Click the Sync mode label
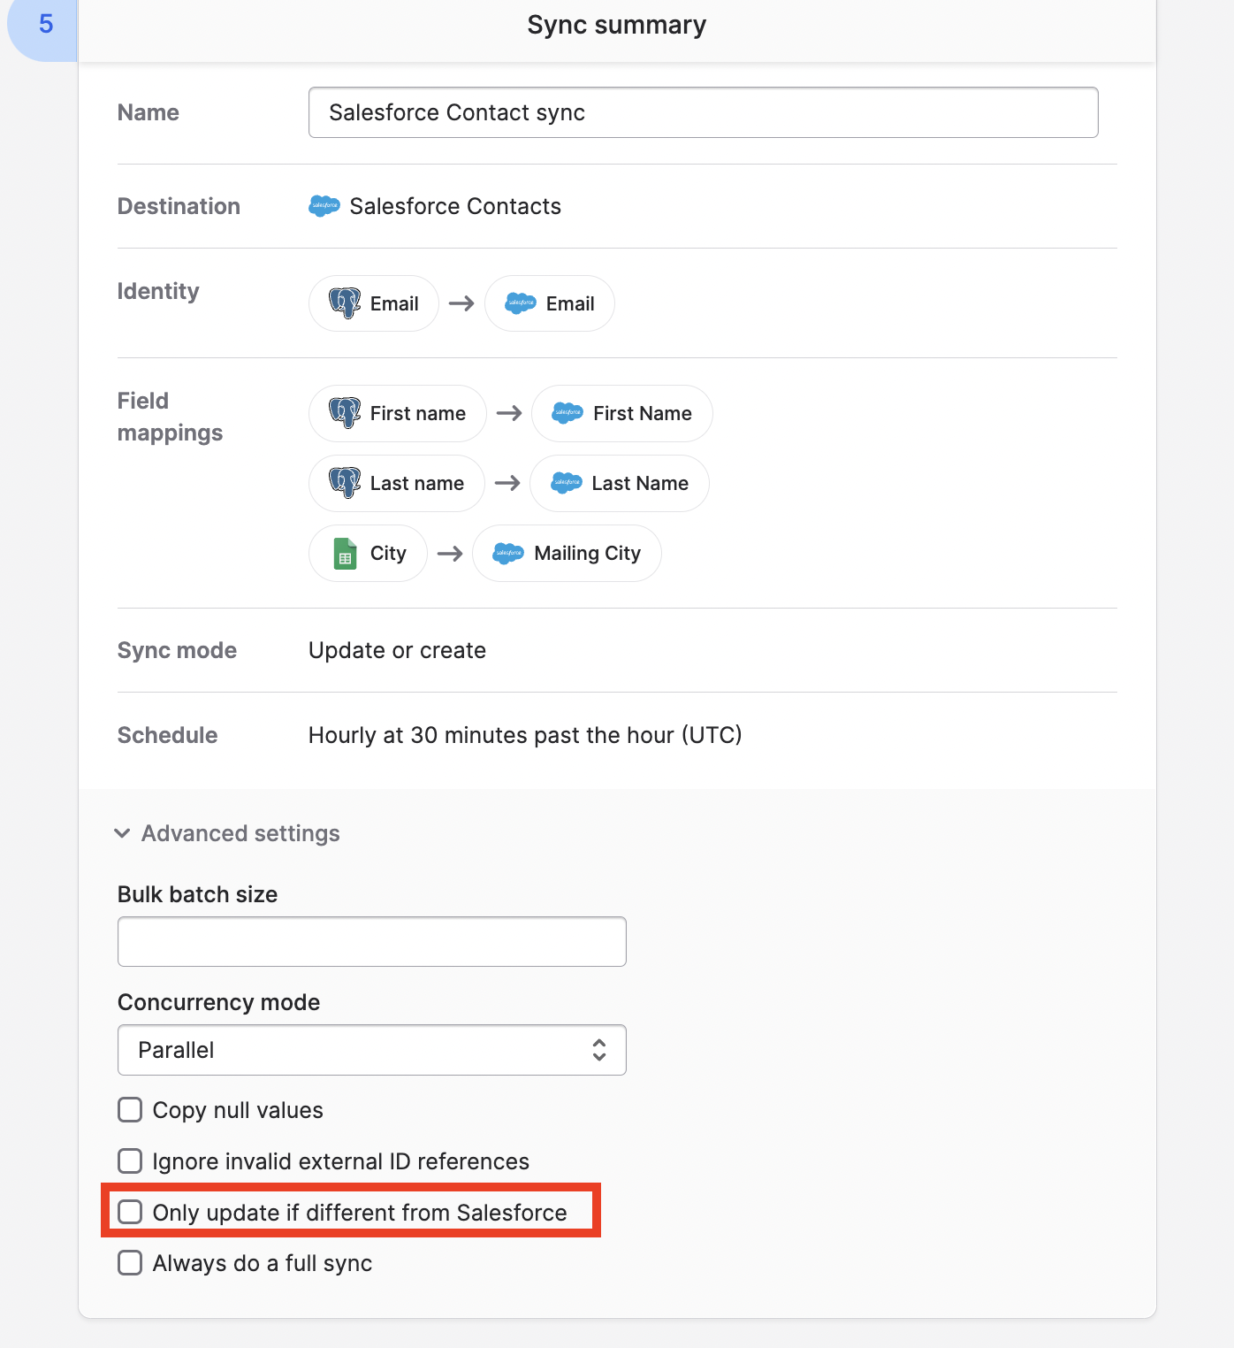Image resolution: width=1234 pixels, height=1348 pixels. 177,650
